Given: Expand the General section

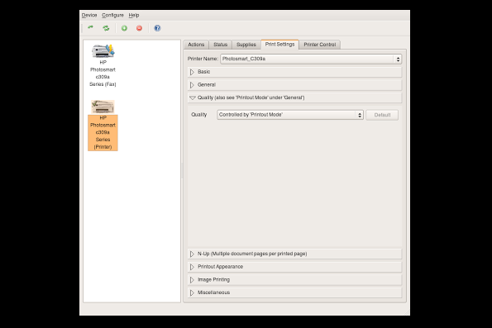Looking at the screenshot, I should (x=294, y=84).
